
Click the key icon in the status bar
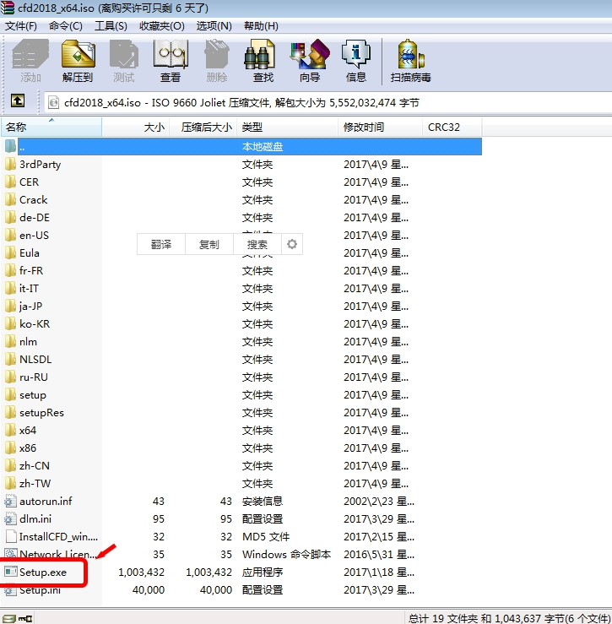click(25, 619)
